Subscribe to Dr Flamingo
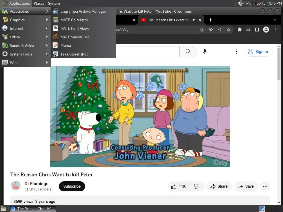The width and height of the screenshot is (283, 212). click(72, 186)
